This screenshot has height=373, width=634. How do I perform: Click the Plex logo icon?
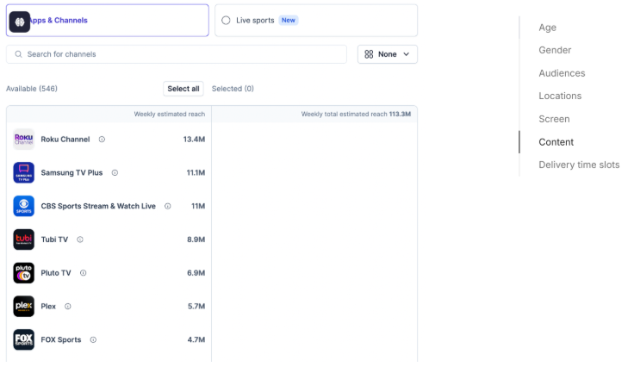(23, 307)
